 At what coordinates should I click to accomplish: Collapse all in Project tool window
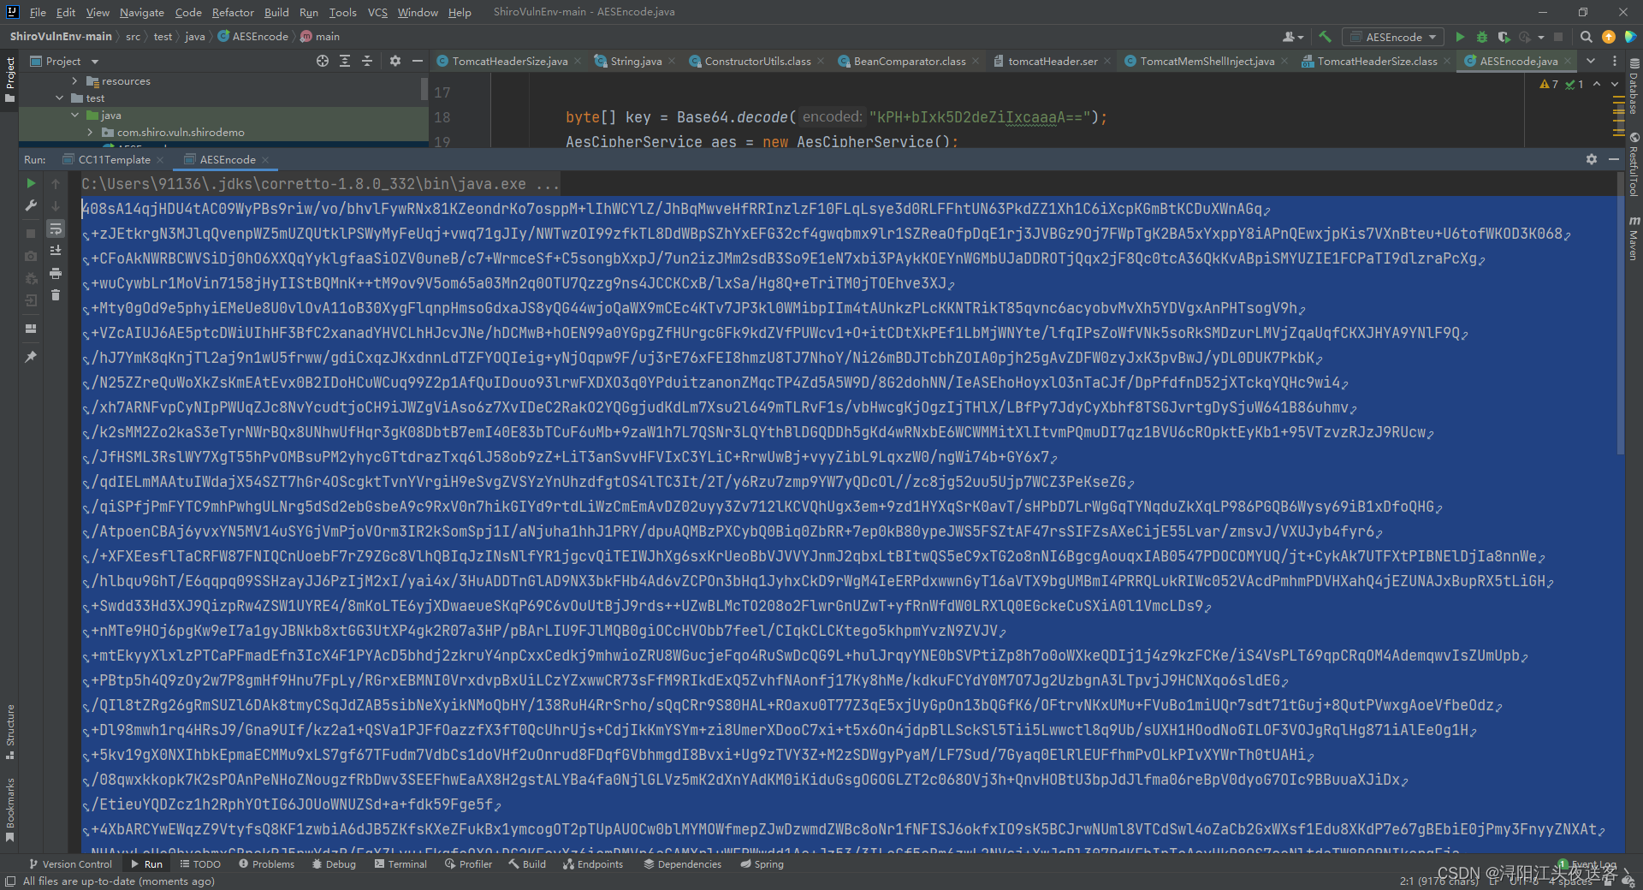[x=367, y=61]
